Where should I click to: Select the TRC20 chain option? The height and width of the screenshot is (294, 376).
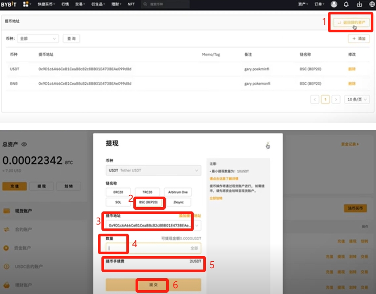[147, 192]
